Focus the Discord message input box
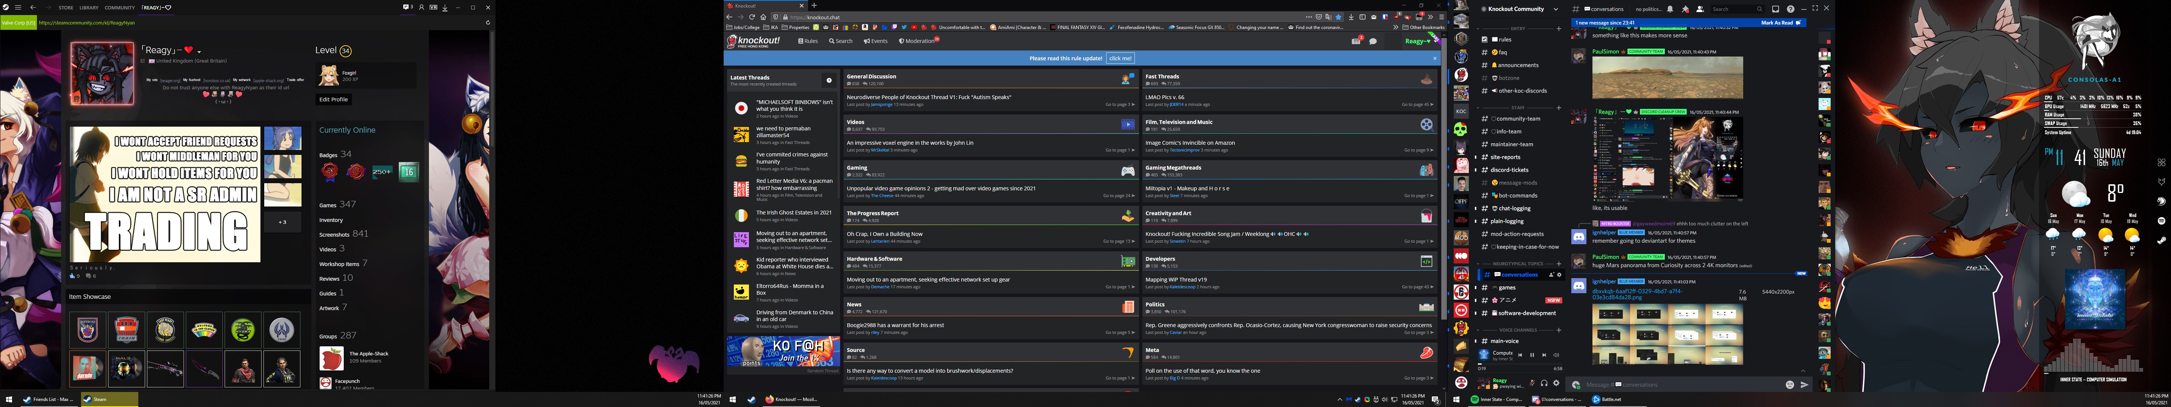The height and width of the screenshot is (407, 2171). [1686, 385]
